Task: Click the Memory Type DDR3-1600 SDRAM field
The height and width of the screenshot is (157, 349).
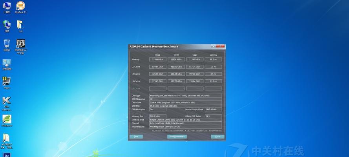Action: (x=185, y=120)
